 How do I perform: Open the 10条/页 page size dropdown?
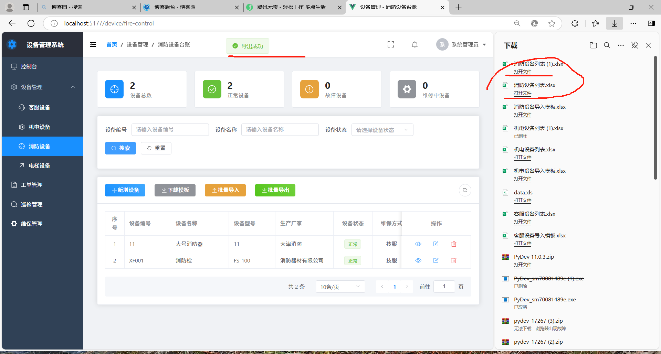(340, 287)
